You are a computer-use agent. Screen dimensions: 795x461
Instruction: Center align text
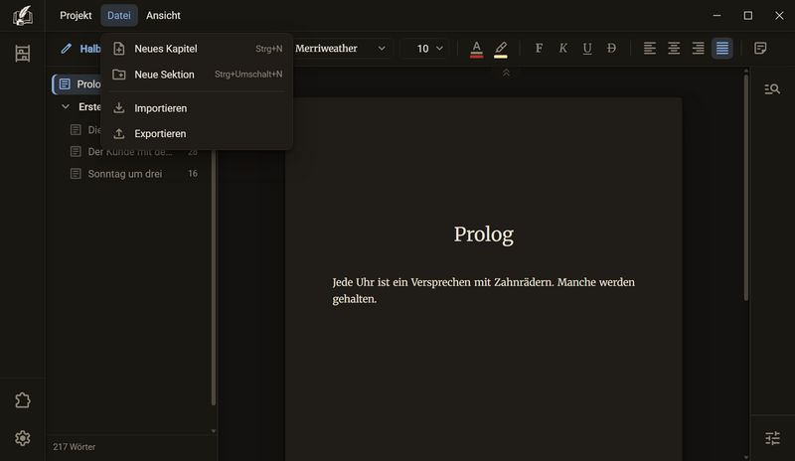pyautogui.click(x=674, y=48)
